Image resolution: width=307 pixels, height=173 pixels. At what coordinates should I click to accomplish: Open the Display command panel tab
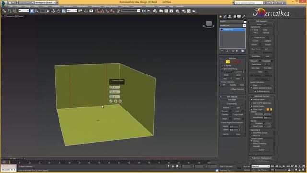[x=239, y=17]
